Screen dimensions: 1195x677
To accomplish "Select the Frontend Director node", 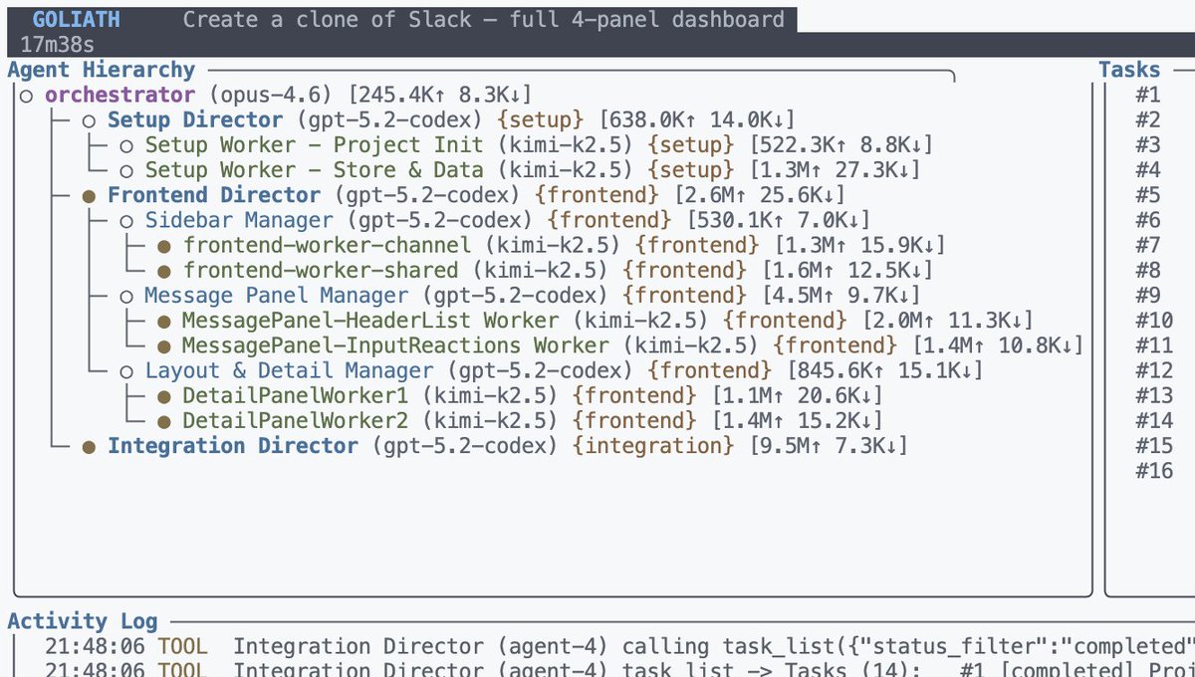I will [464, 195].
